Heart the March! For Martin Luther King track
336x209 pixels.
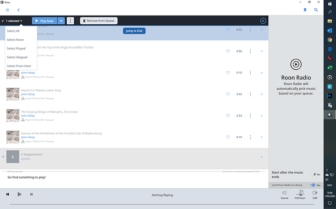pos(228,94)
